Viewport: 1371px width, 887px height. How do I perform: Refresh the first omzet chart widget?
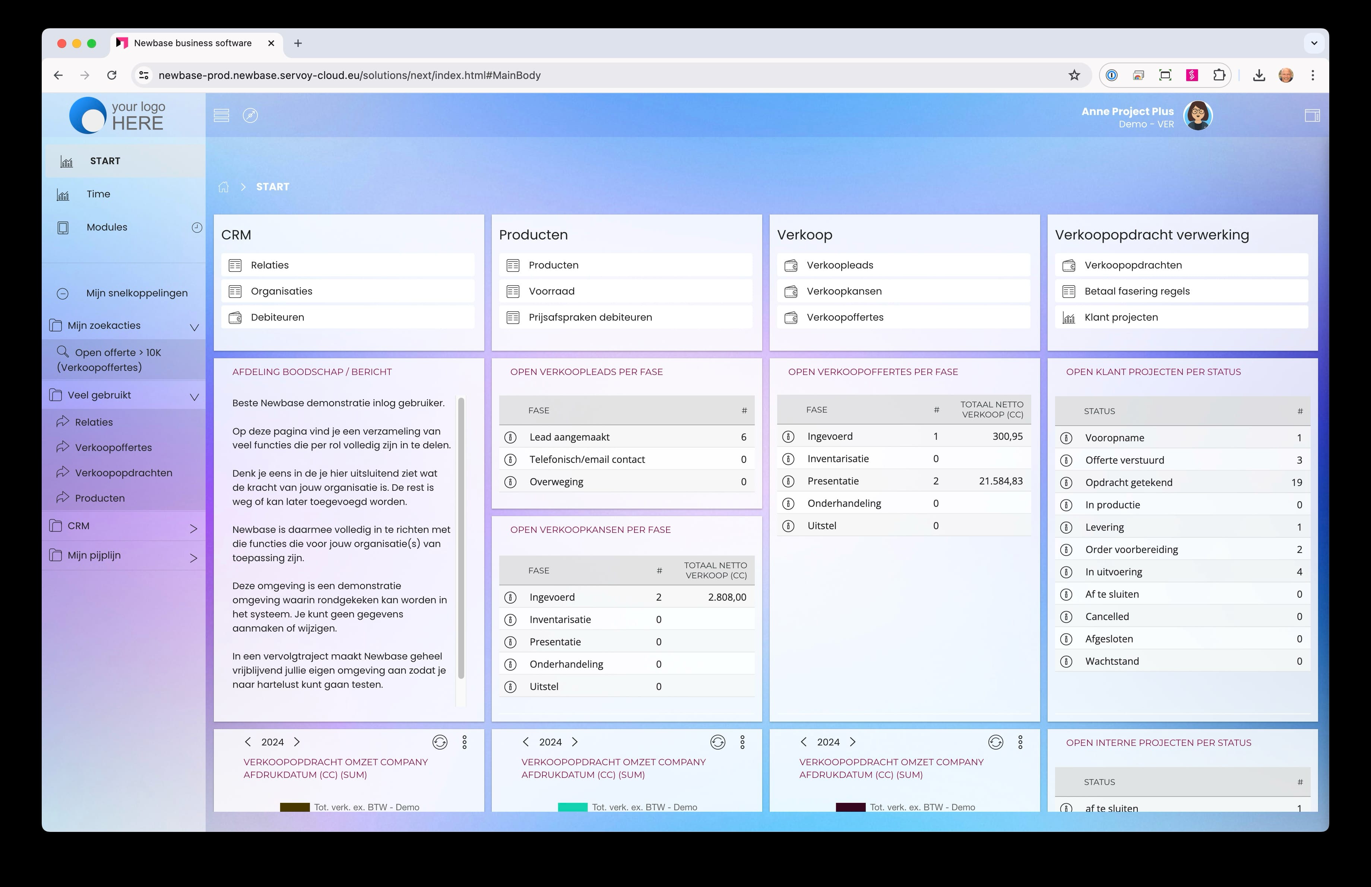click(440, 743)
